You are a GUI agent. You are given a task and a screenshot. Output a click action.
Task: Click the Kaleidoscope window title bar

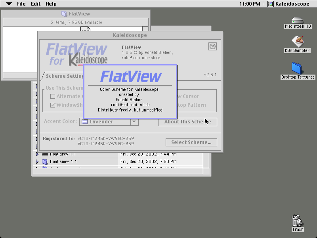click(x=130, y=35)
